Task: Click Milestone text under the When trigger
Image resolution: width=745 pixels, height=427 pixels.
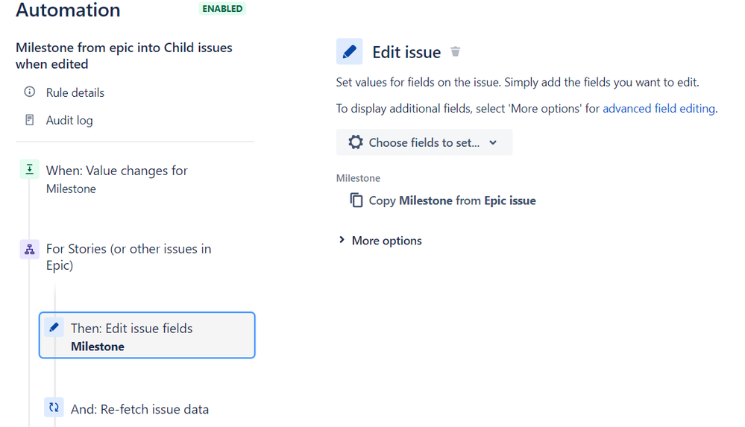Action: coord(72,189)
